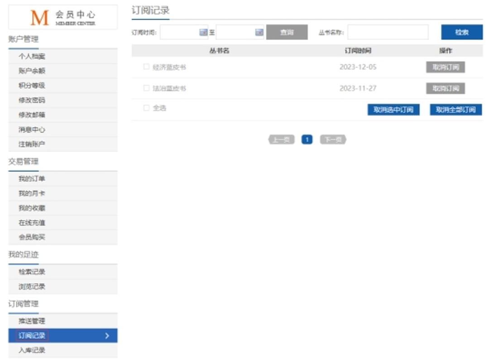499x362 pixels.
Task: Check the 经济蓝皮书 checkbox
Action: tap(146, 67)
